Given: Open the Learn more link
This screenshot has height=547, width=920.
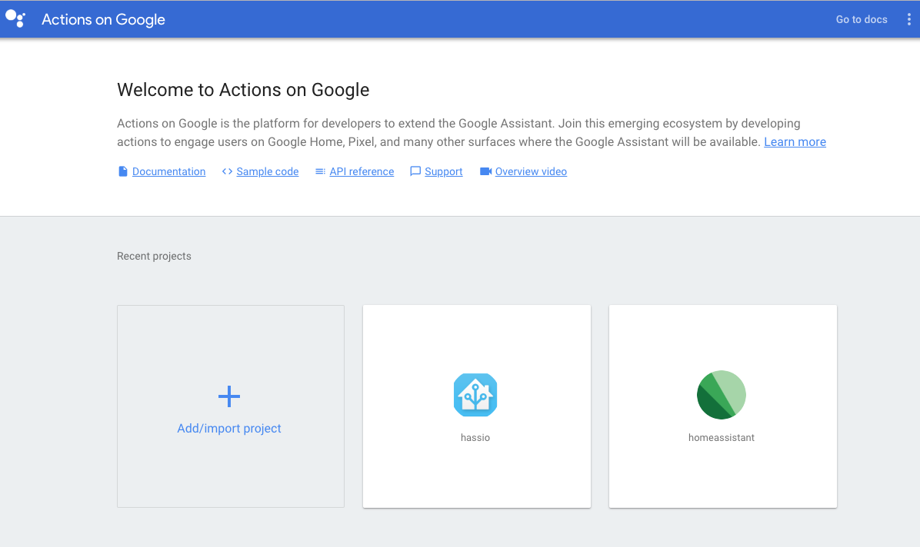Looking at the screenshot, I should tap(795, 141).
